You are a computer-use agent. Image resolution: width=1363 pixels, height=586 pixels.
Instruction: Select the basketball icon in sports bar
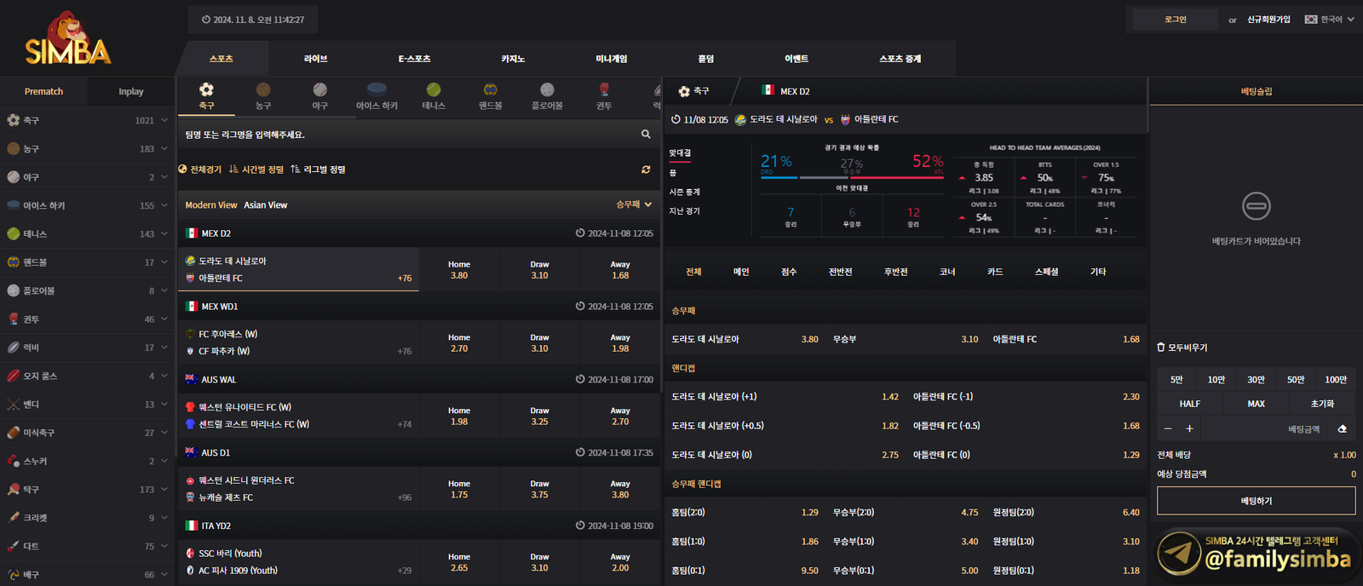point(263,90)
